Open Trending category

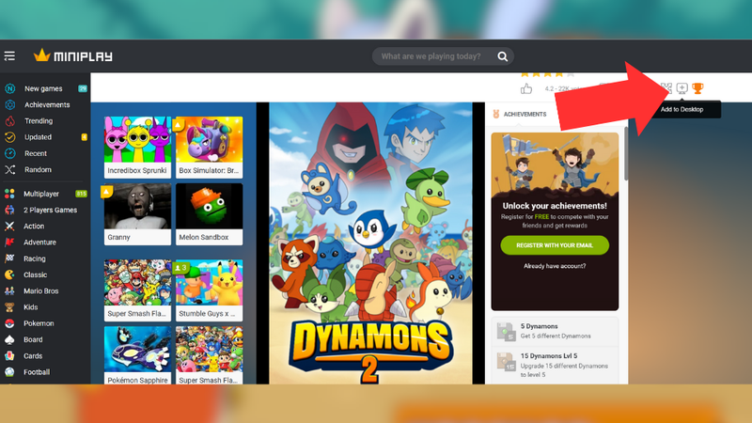coord(39,121)
